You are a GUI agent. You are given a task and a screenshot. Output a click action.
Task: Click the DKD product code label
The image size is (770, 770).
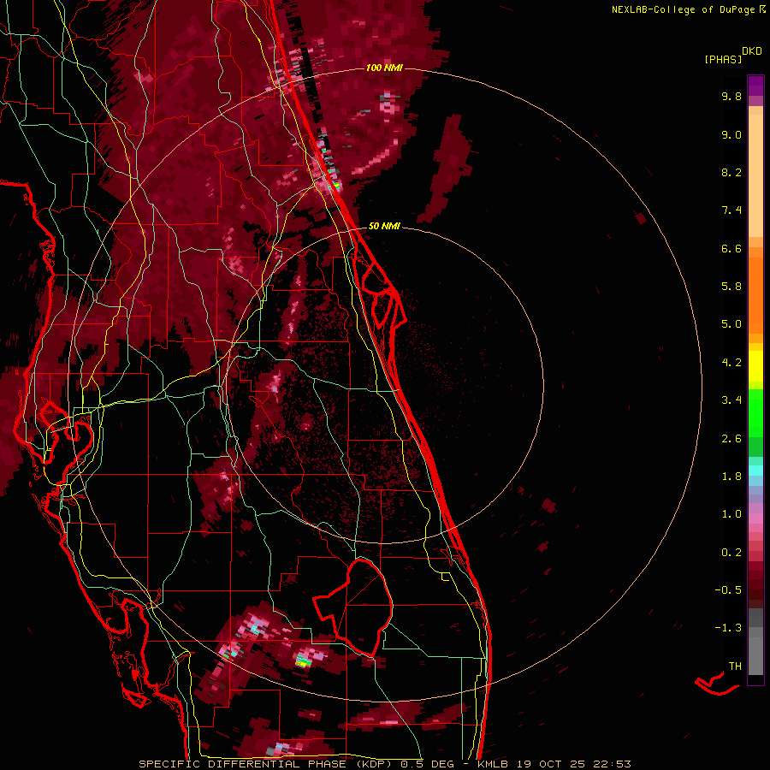pyautogui.click(x=752, y=51)
